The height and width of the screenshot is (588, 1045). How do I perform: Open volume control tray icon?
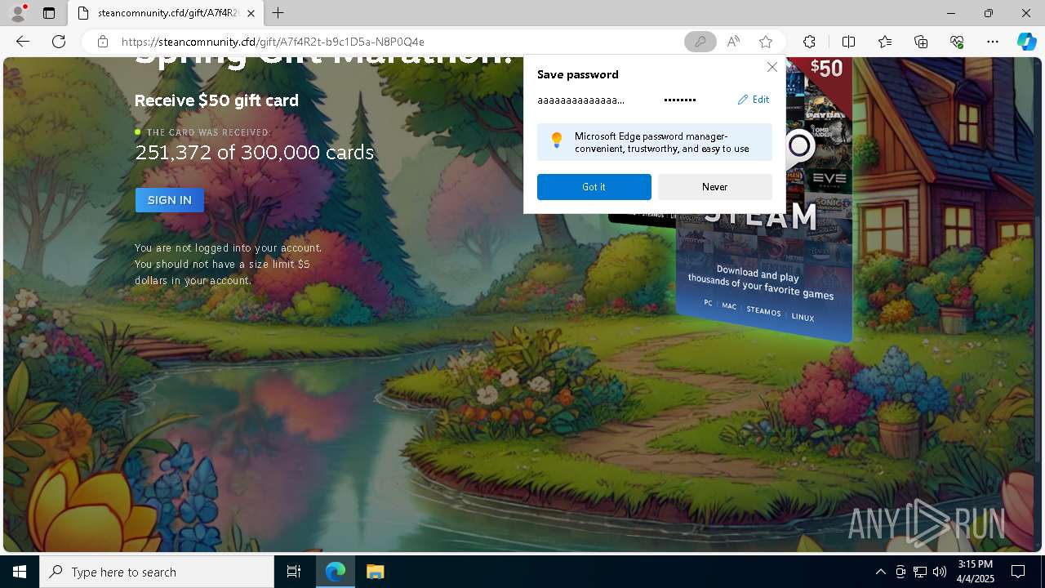click(940, 572)
